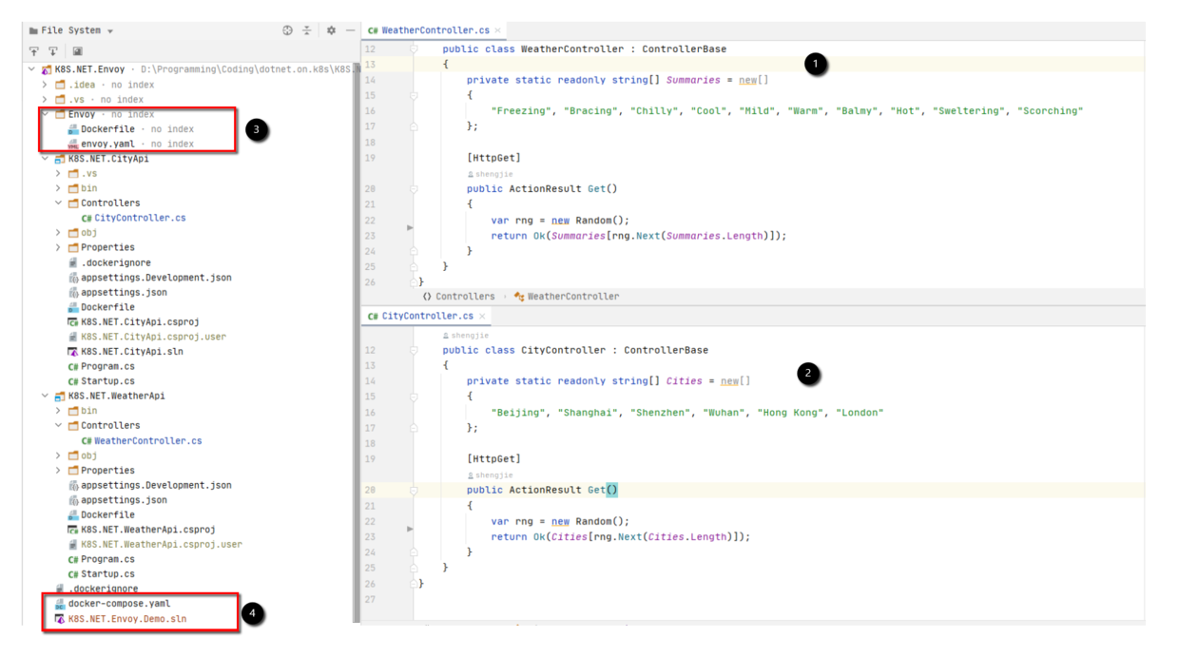Image resolution: width=1179 pixels, height=658 pixels.
Task: Click the WeatherController breadcrumb item
Action: point(572,297)
